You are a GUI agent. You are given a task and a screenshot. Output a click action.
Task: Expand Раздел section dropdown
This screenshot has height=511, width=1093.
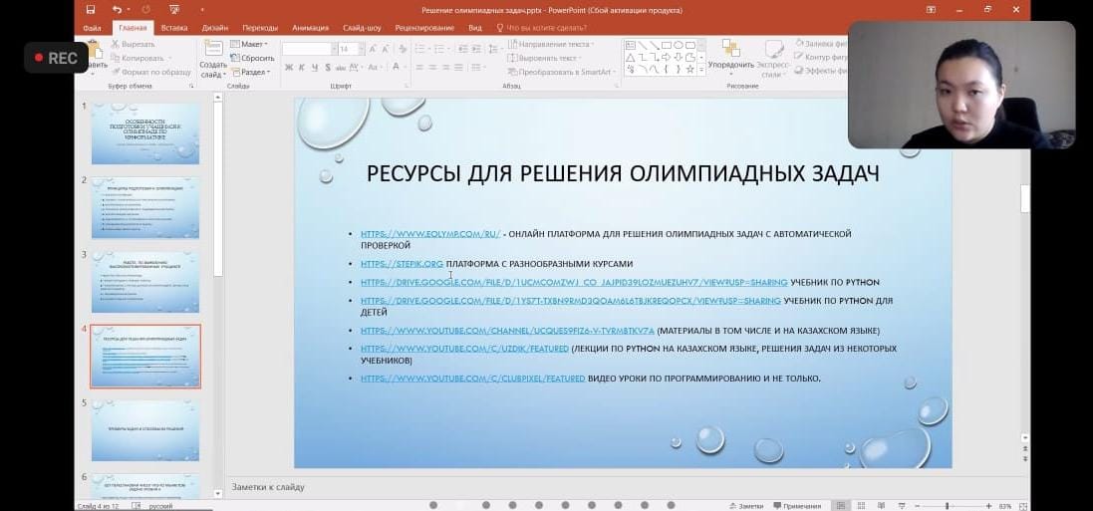[251, 72]
